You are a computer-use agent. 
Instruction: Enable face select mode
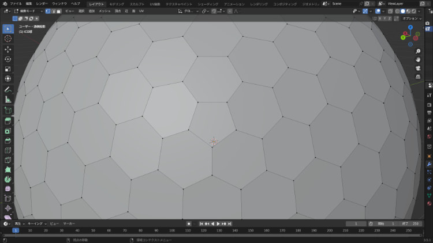tap(58, 11)
